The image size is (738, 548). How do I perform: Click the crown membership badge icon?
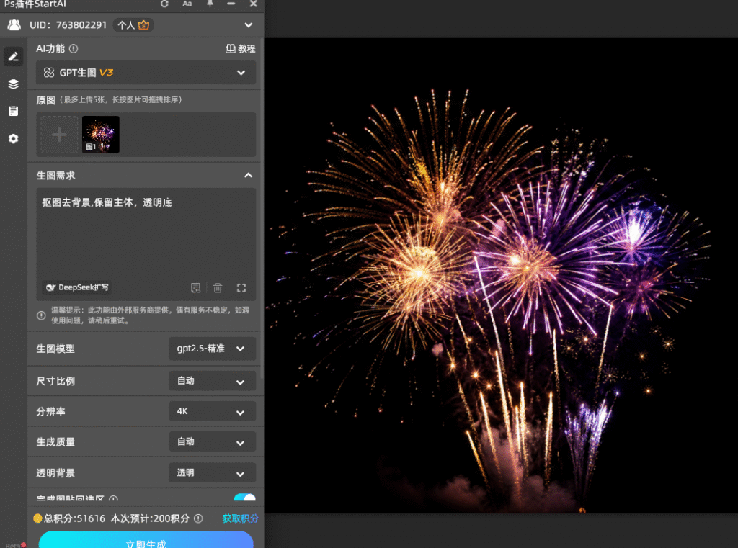click(144, 25)
